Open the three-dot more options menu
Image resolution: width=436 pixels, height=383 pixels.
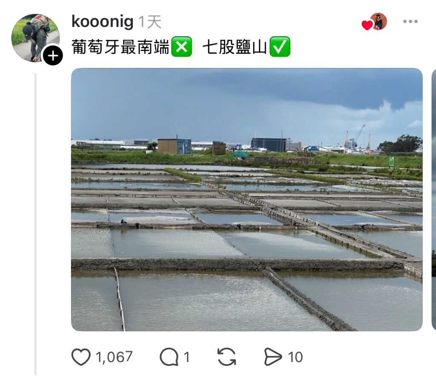(x=410, y=21)
